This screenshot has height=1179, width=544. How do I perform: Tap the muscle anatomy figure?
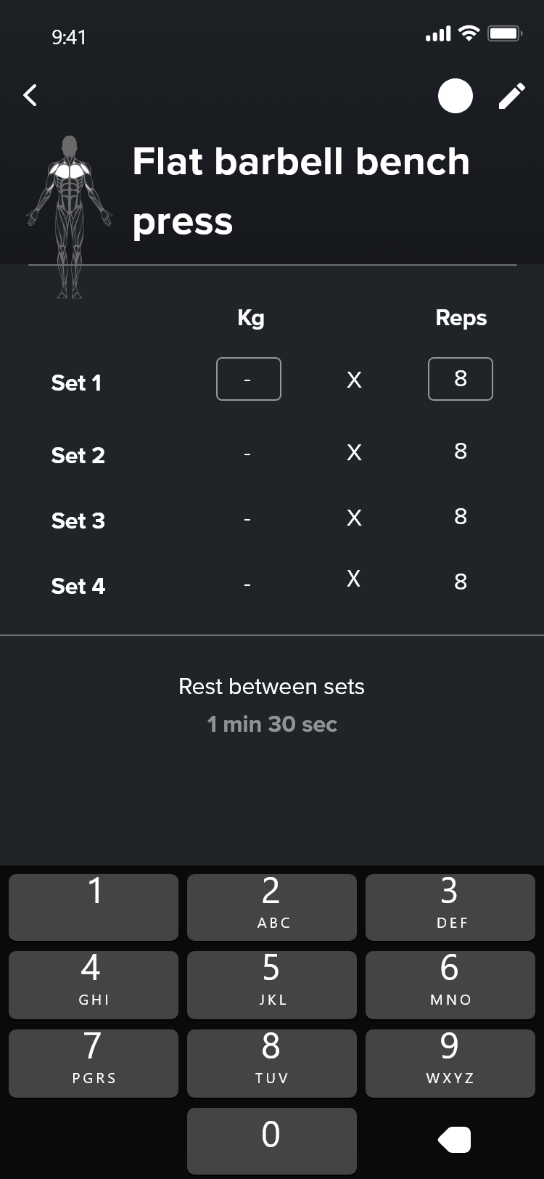[70, 216]
